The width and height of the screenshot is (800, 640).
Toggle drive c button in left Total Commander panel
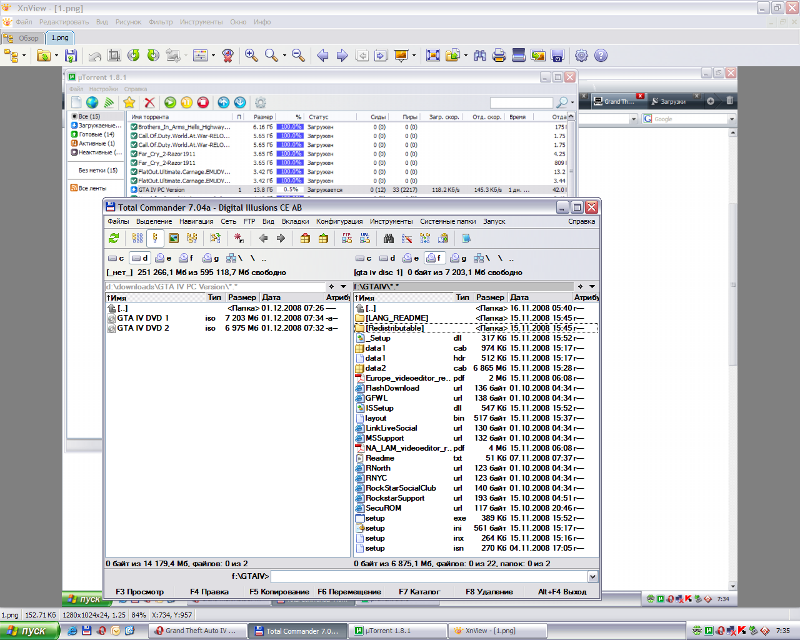tap(116, 258)
